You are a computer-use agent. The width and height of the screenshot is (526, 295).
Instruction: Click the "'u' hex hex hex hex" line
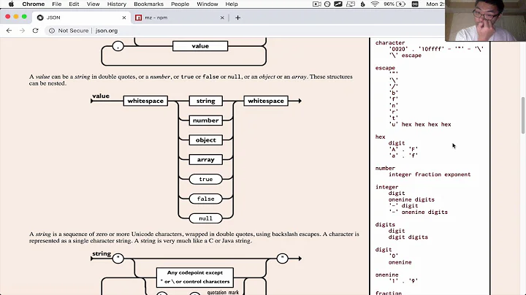click(420, 124)
